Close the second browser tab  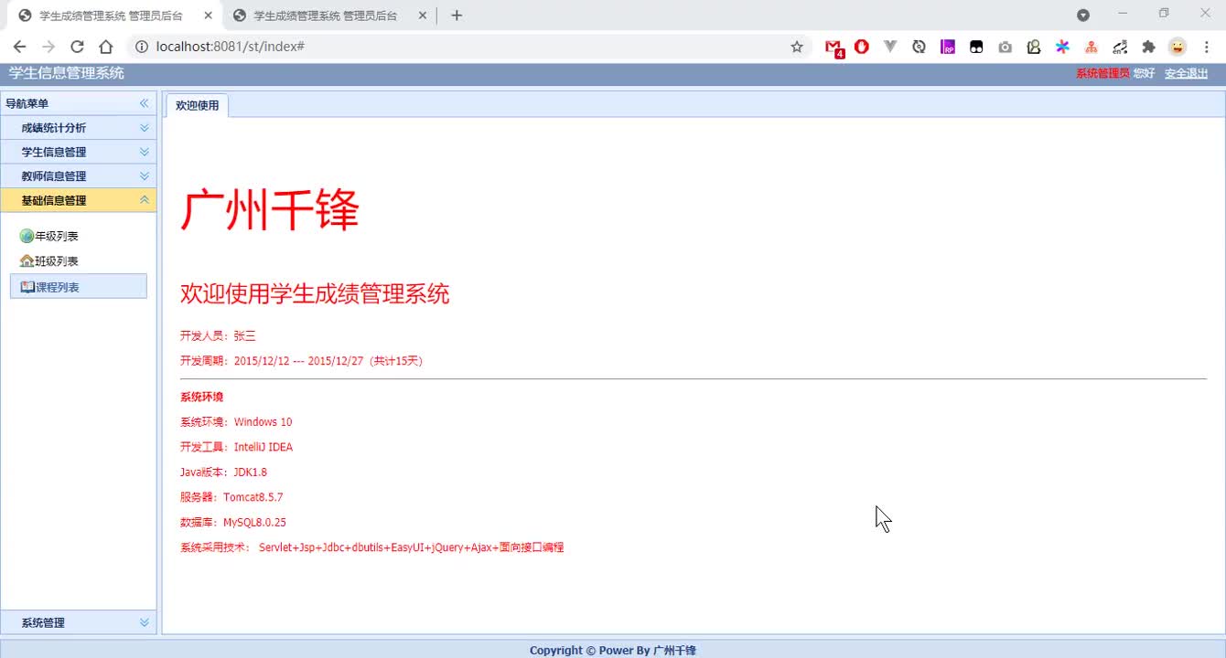(x=424, y=16)
